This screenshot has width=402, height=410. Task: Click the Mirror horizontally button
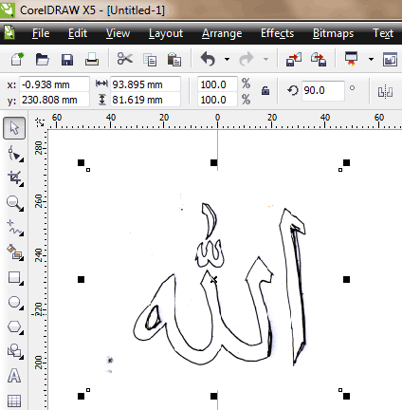(x=385, y=92)
